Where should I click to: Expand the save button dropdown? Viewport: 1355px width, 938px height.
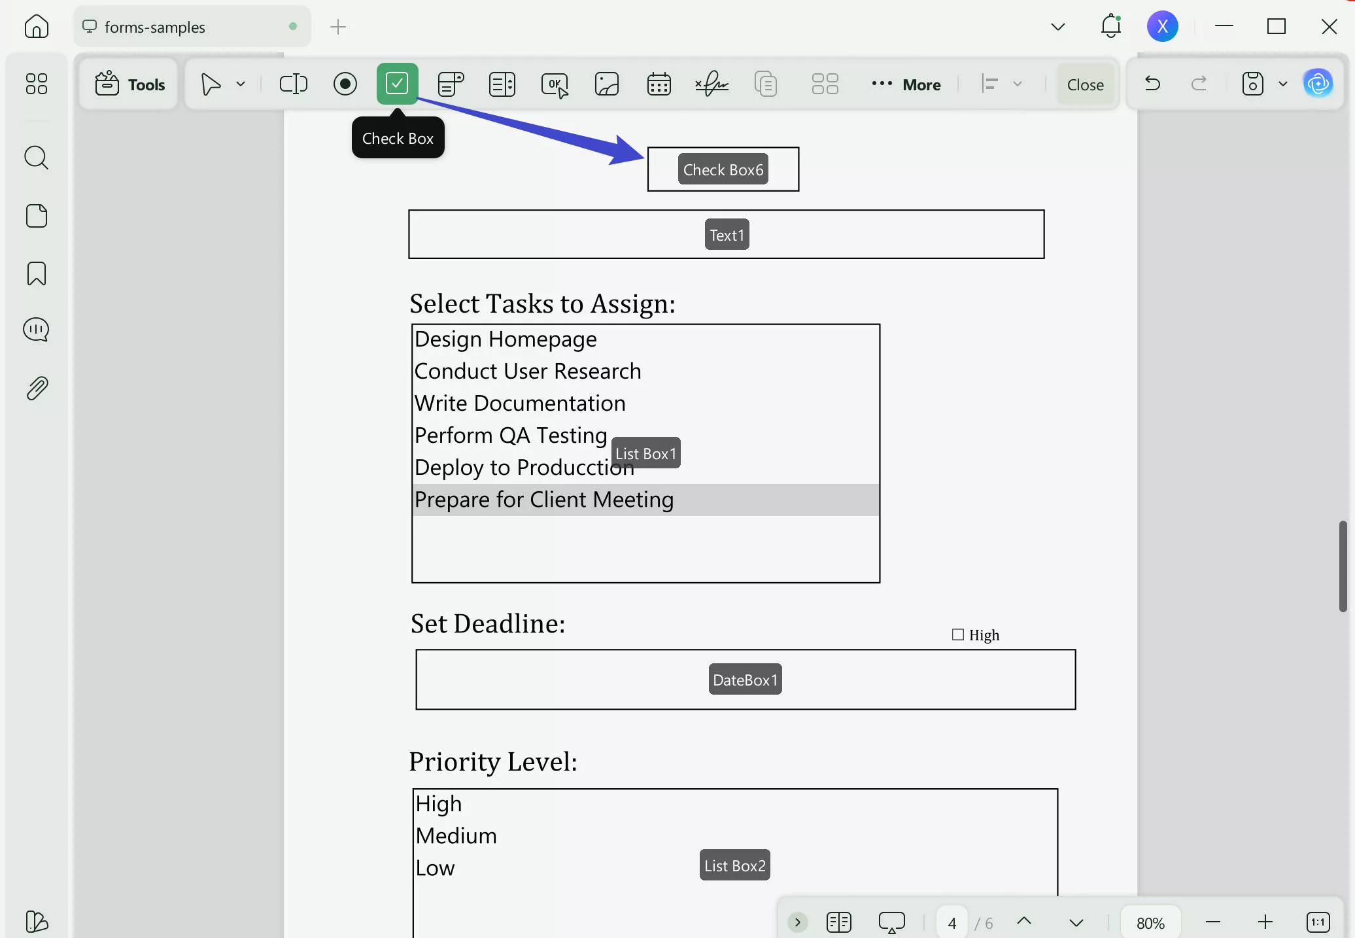coord(1283,84)
